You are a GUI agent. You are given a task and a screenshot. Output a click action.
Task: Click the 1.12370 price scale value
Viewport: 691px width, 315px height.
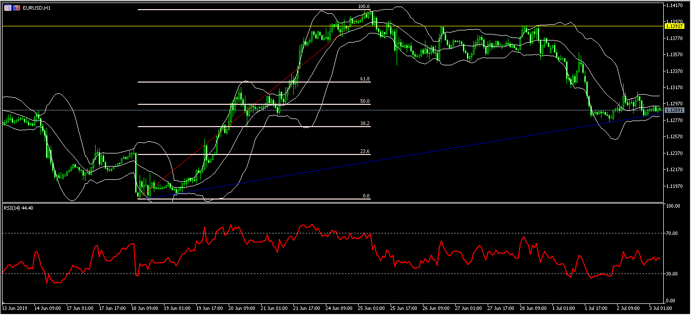point(675,153)
